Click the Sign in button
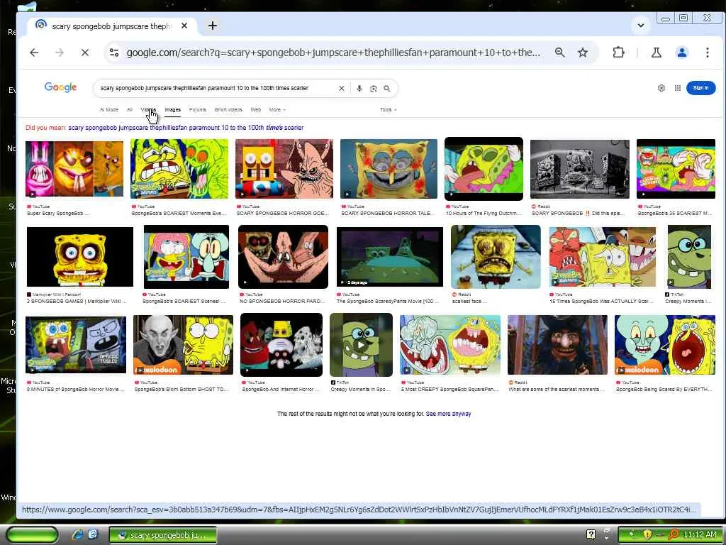The width and height of the screenshot is (726, 545). (x=700, y=87)
